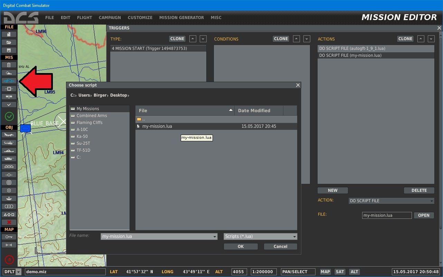Open the MISC menu
Image resolution: width=443 pixels, height=277 pixels.
coord(216,18)
